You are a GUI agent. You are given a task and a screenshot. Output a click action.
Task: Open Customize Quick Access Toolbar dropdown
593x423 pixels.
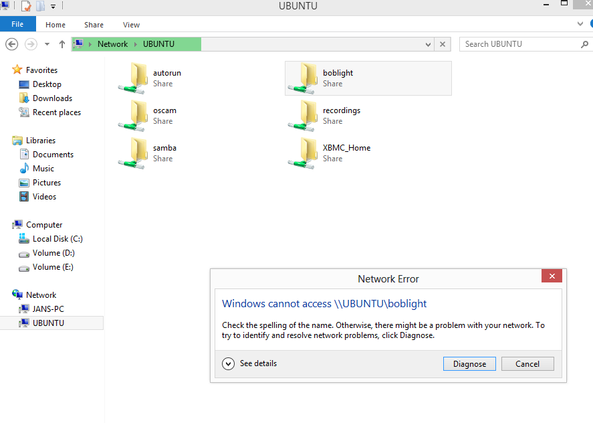(53, 7)
